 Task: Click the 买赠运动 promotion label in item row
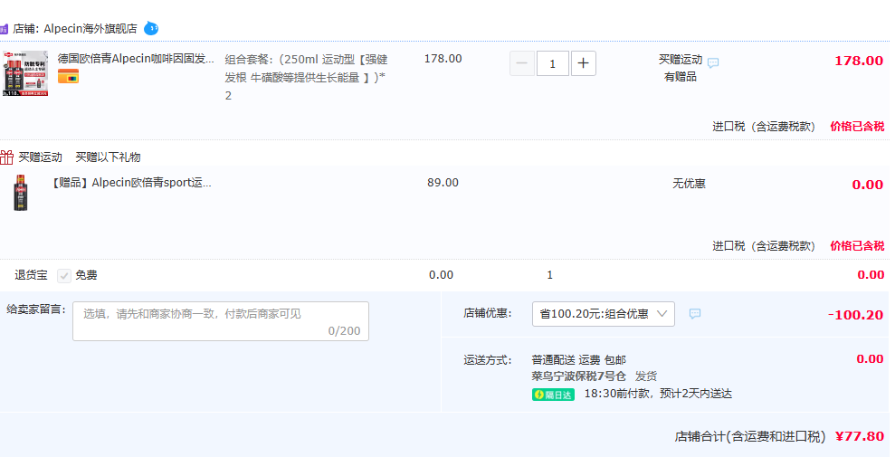(x=681, y=60)
